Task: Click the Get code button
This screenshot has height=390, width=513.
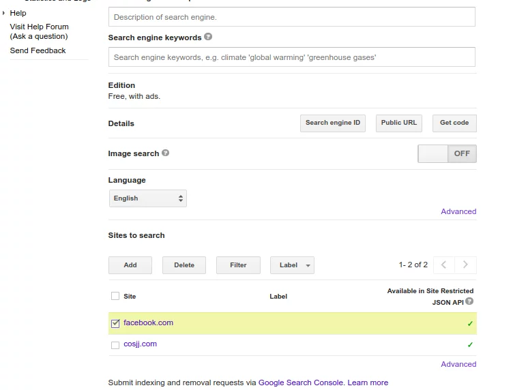Action: click(x=454, y=123)
